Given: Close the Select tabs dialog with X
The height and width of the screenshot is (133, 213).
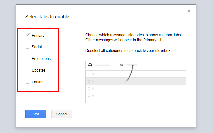Looking at the screenshot, I should [x=189, y=11].
